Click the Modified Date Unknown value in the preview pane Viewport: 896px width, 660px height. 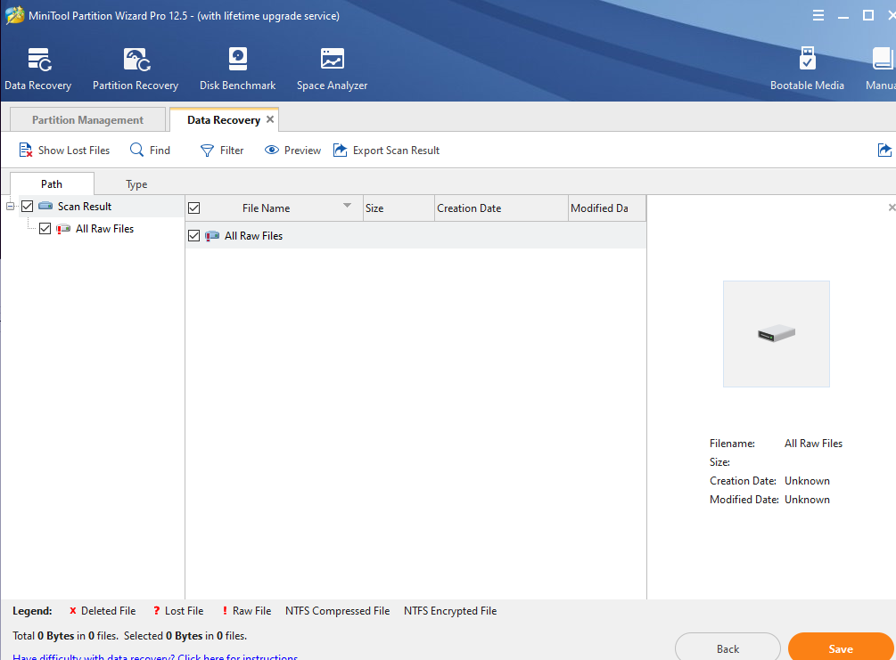coord(807,500)
